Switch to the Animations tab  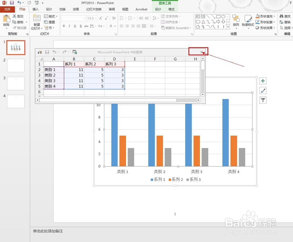76,9
